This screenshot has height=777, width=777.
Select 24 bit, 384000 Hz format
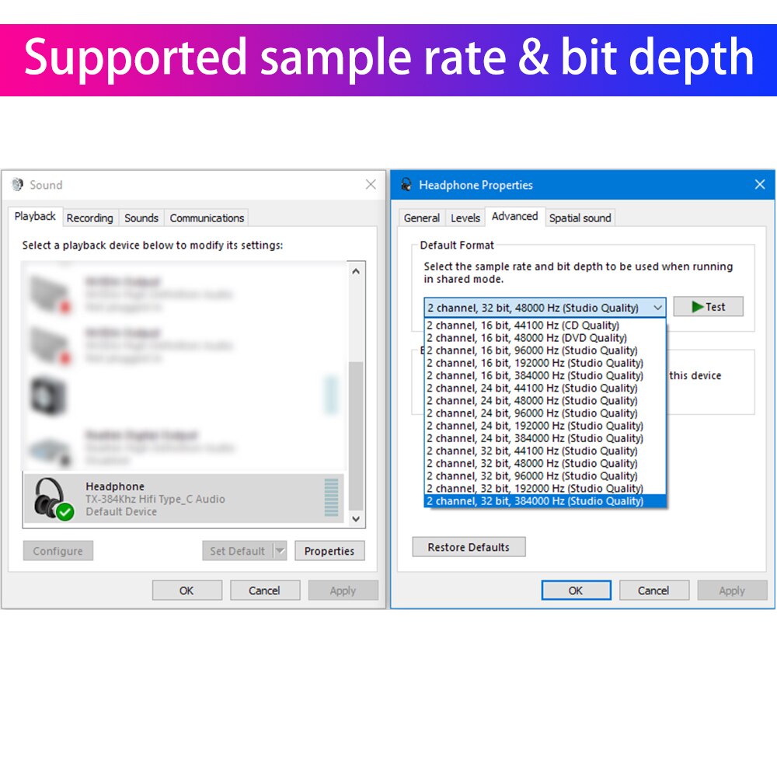pos(545,438)
